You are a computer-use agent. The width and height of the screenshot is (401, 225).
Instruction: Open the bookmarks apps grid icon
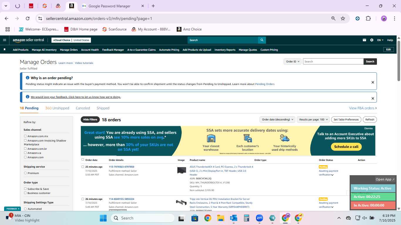(x=8, y=29)
